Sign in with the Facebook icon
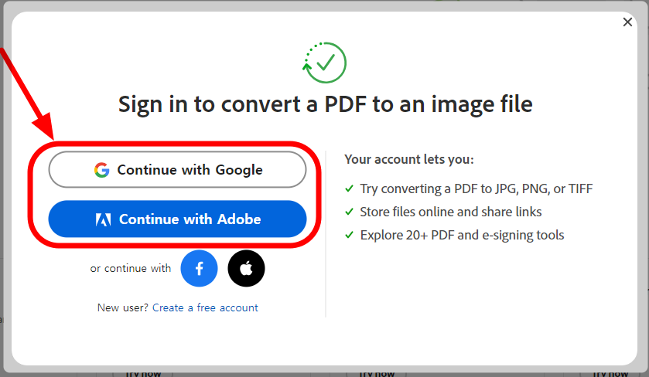The height and width of the screenshot is (377, 649). pos(199,268)
